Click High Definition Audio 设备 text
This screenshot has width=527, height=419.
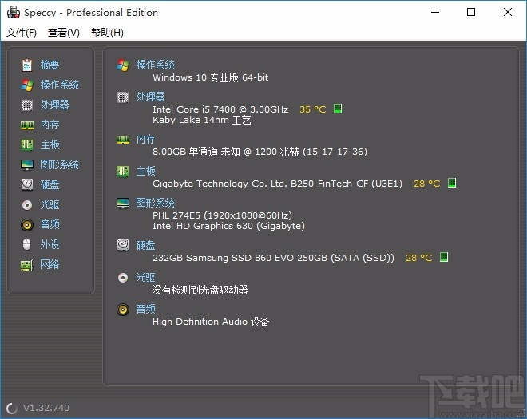(211, 322)
